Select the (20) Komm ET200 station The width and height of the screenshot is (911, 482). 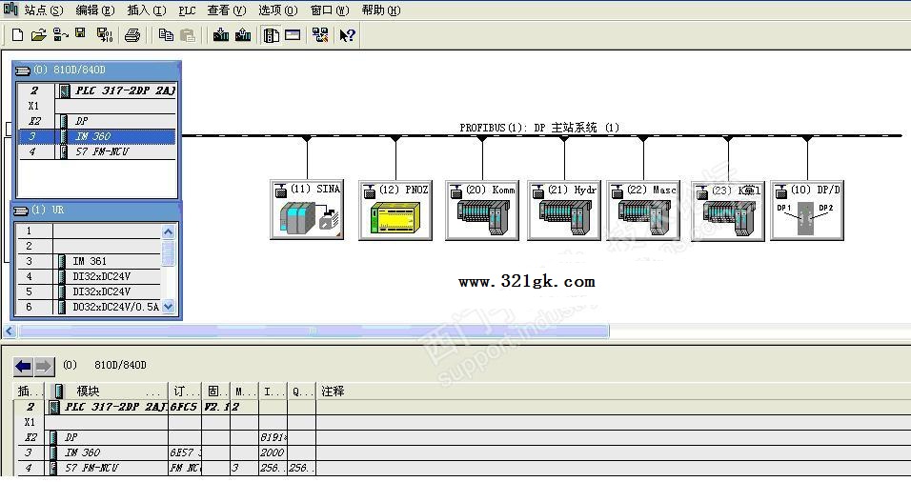(x=482, y=211)
